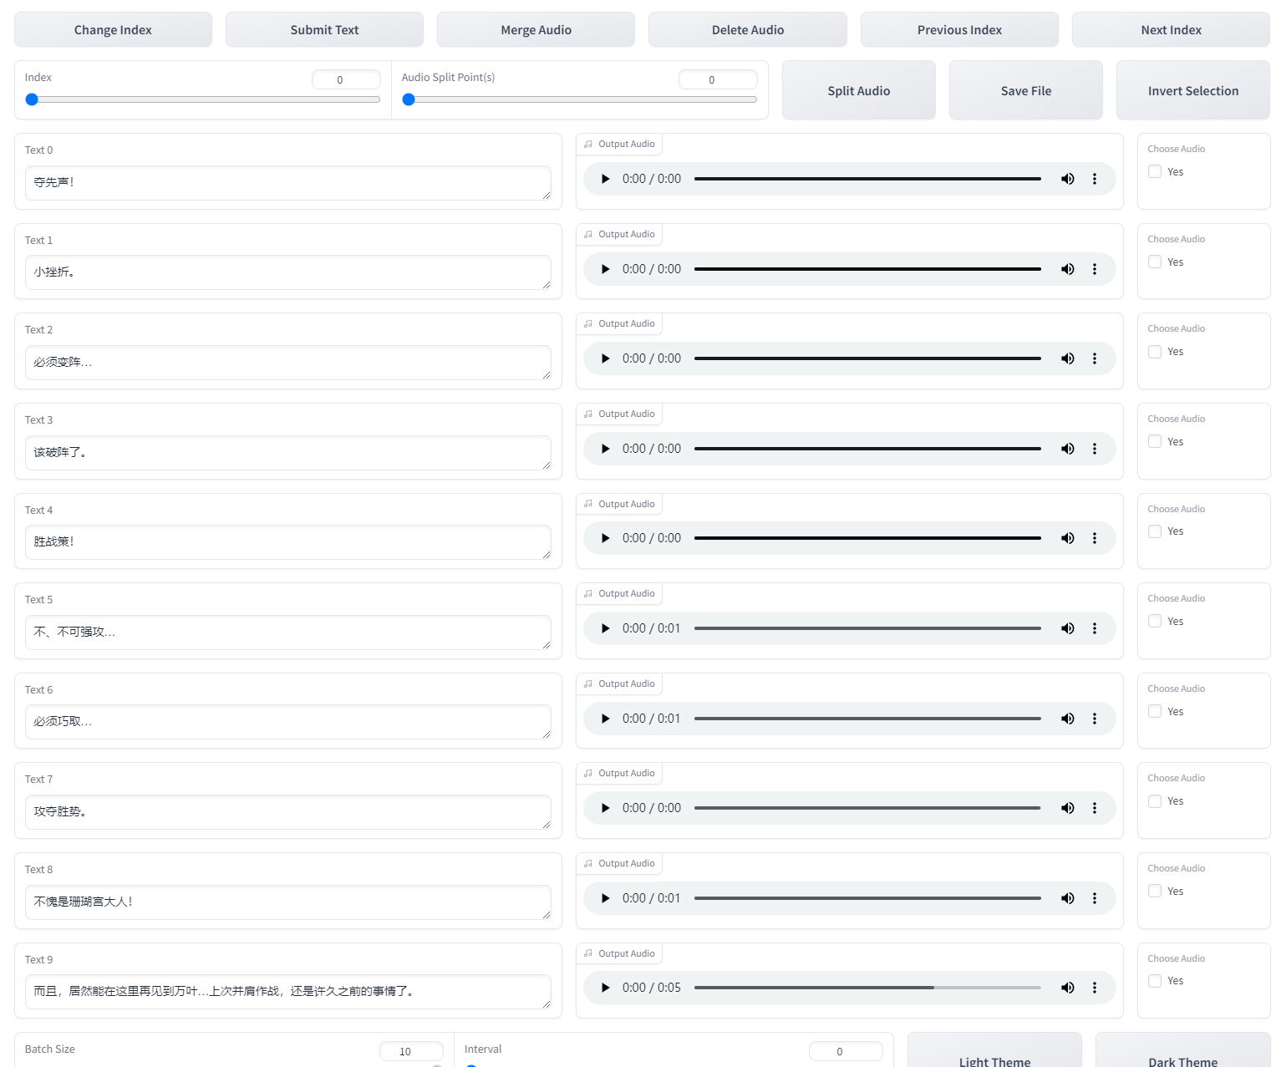1281x1067 pixels.
Task: Click the Save File button
Action: pyautogui.click(x=1026, y=90)
